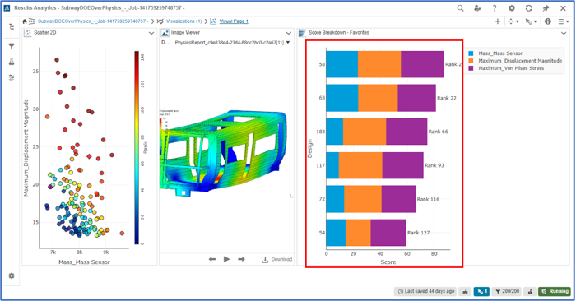Image resolution: width=576 pixels, height=301 pixels.
Task: Click the design 54 score bar
Action: click(366, 233)
